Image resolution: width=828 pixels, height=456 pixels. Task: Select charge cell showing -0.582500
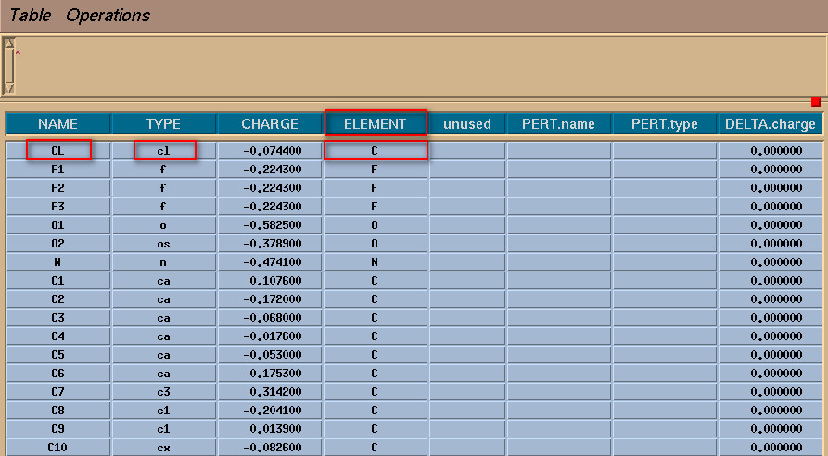pyautogui.click(x=270, y=224)
